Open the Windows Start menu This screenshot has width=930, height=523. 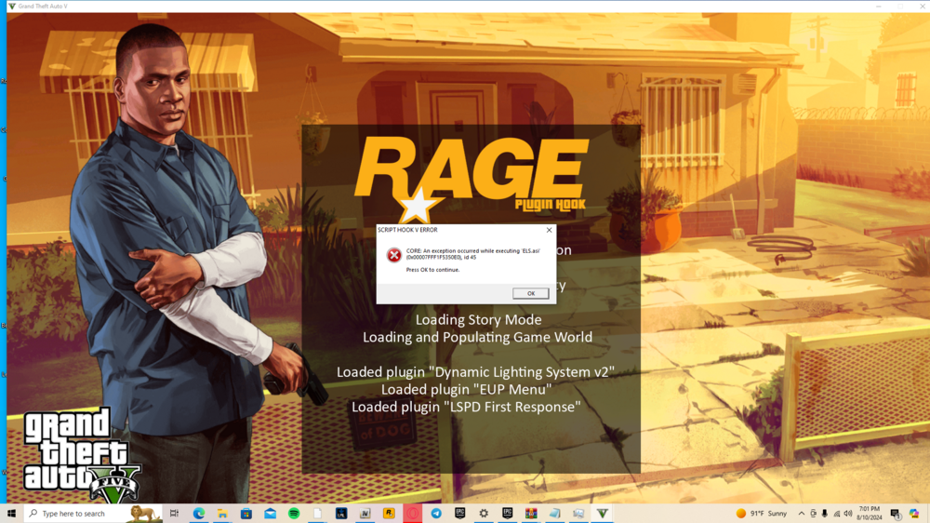pos(11,514)
